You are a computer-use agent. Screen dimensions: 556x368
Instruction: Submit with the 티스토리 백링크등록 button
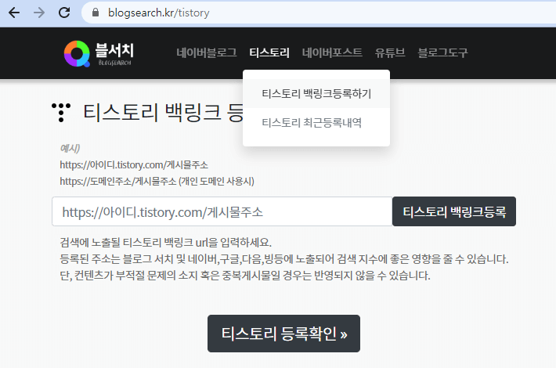[x=454, y=211]
